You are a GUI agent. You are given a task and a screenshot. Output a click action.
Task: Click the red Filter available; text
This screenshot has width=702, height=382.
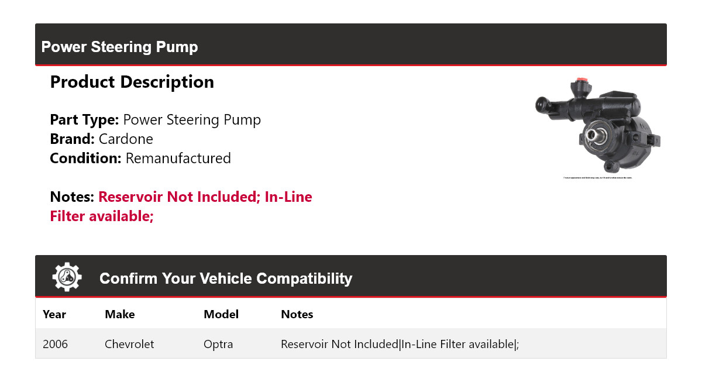point(102,216)
